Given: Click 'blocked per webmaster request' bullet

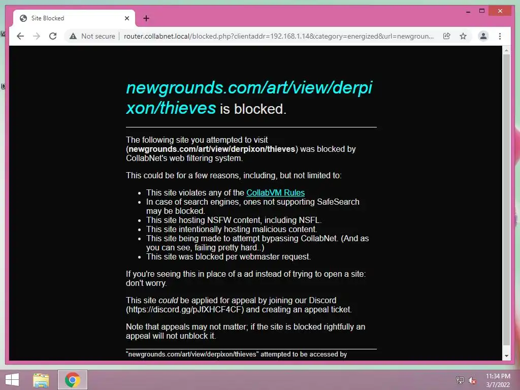Looking at the screenshot, I should coord(229,256).
